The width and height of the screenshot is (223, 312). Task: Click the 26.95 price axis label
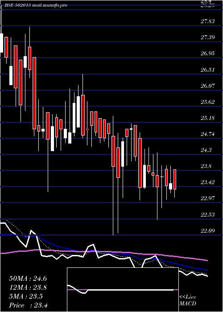tap(207, 53)
